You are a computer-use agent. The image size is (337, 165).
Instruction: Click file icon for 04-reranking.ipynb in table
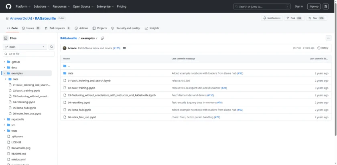(65, 103)
